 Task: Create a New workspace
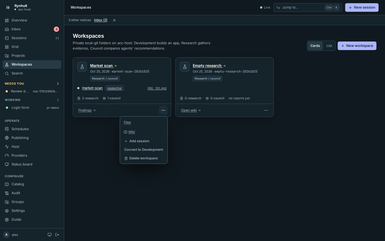tap(357, 46)
